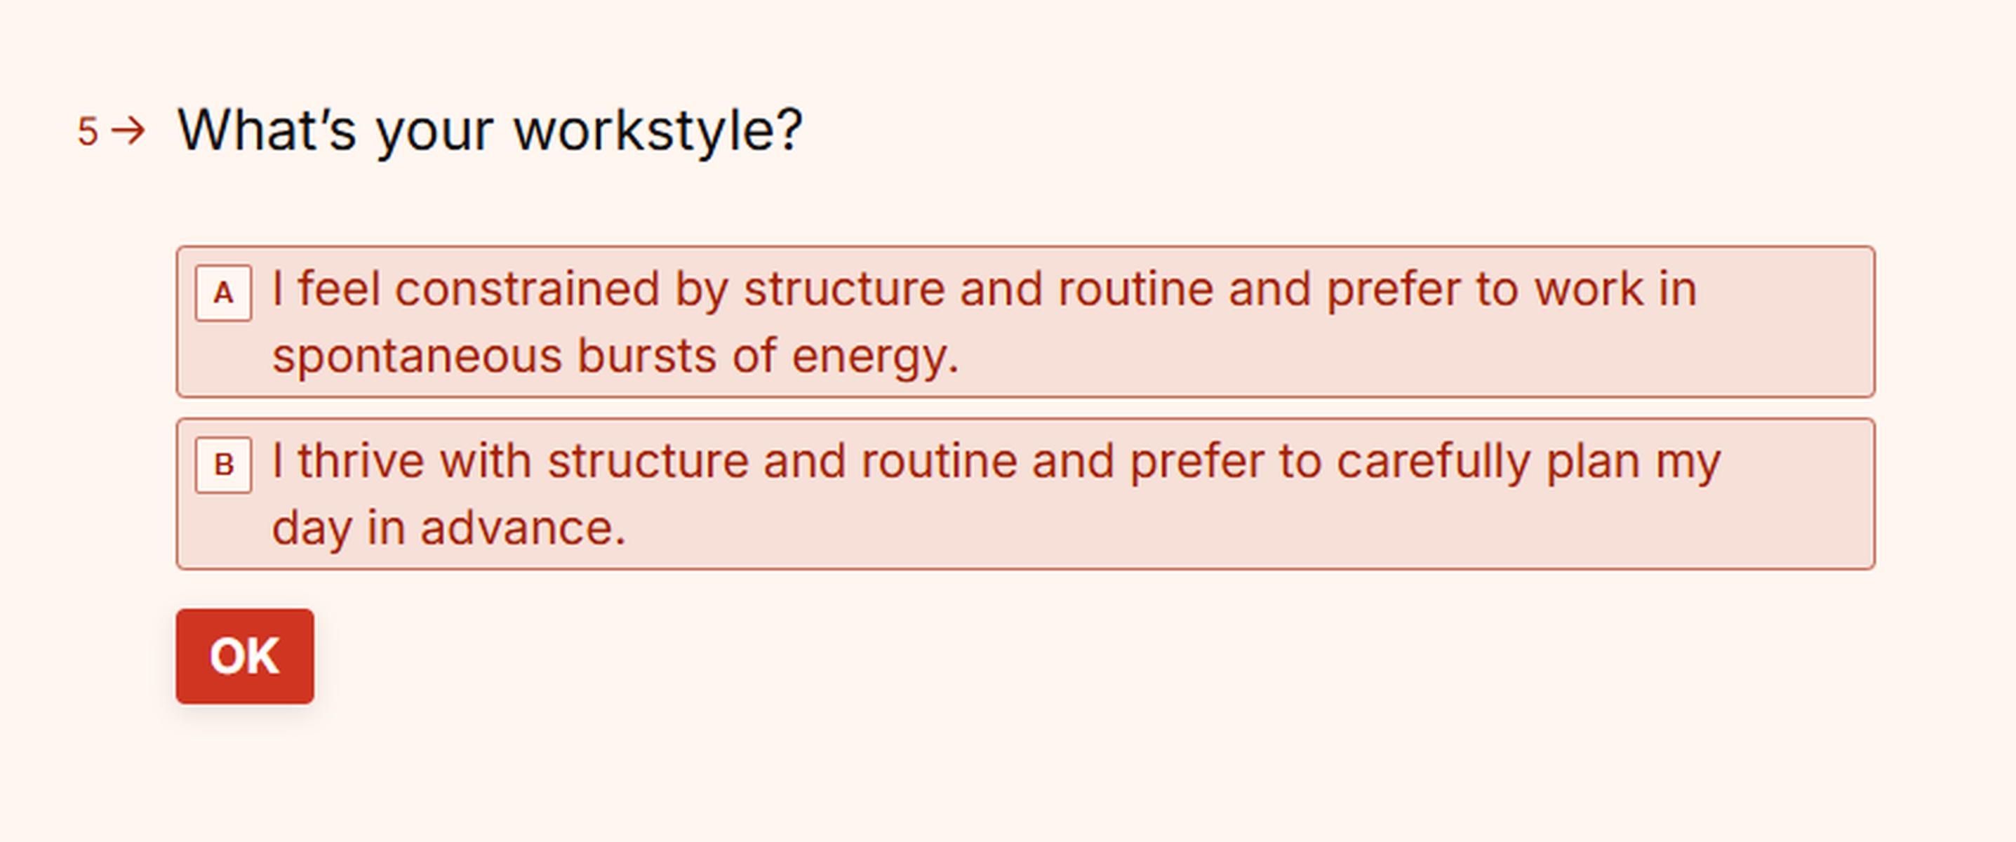Click the "A" key badge icon
The width and height of the screenshot is (2016, 842).
click(x=223, y=293)
